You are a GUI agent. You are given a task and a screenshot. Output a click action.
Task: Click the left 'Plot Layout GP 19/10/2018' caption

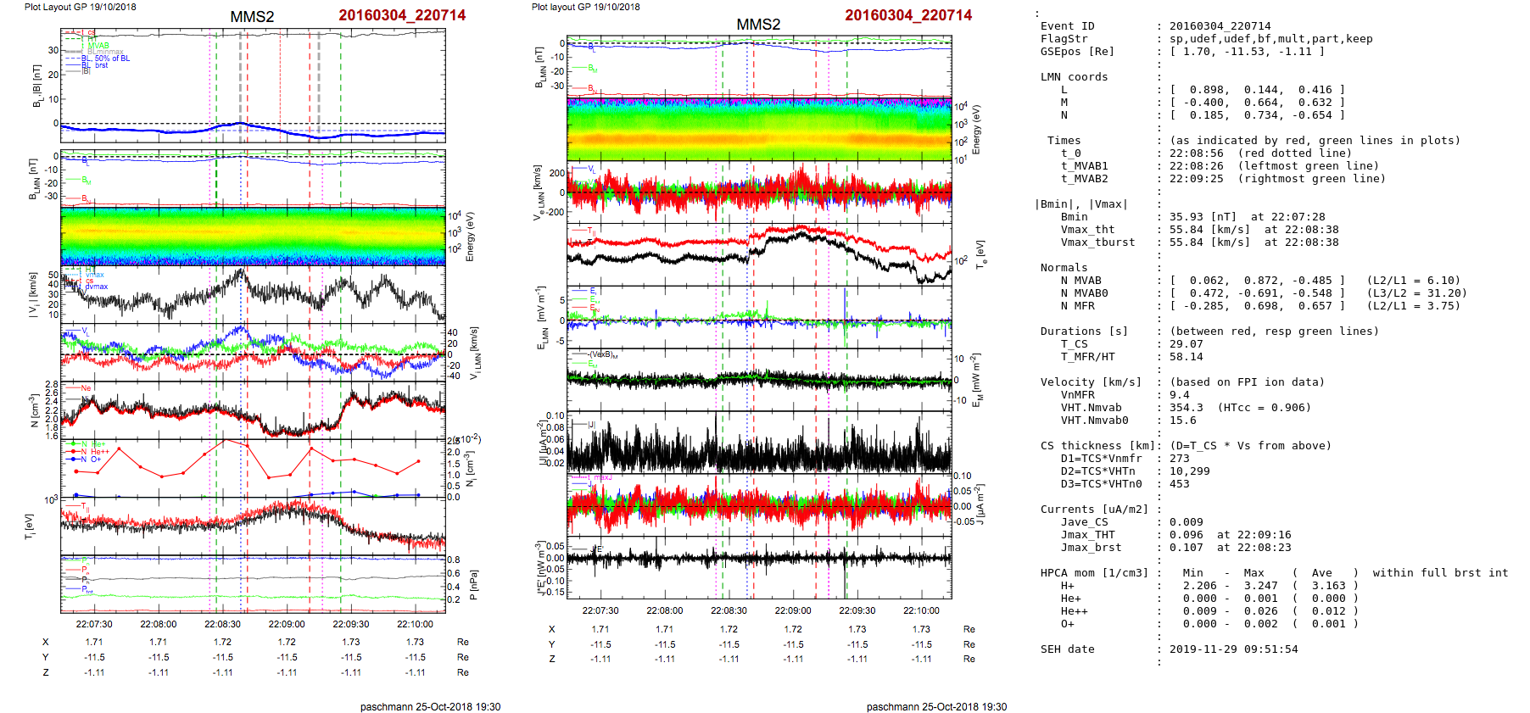pos(80,7)
